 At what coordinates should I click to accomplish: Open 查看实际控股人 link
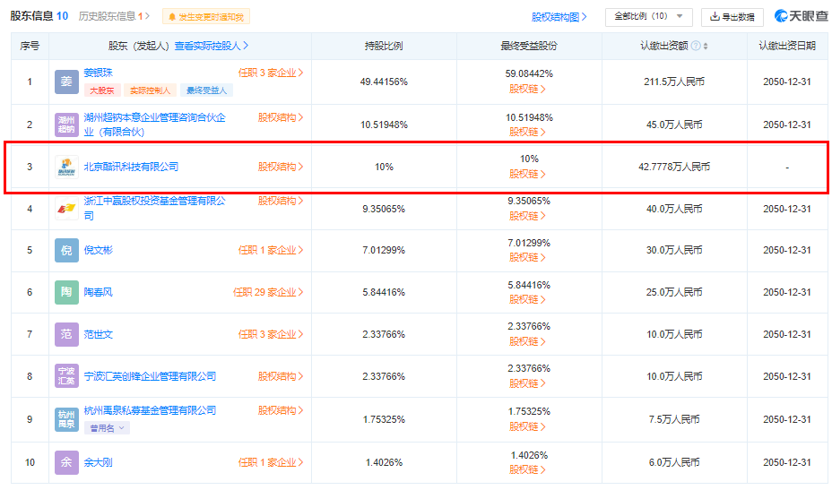point(212,46)
